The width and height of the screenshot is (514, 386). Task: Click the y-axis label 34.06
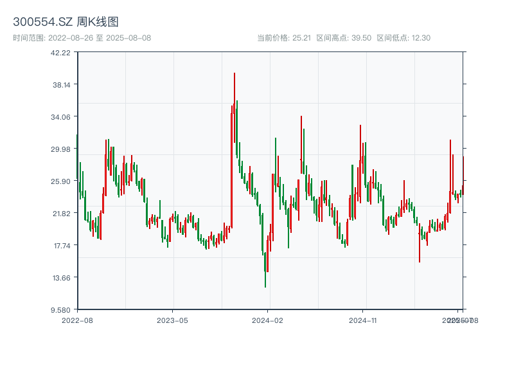pos(60,117)
